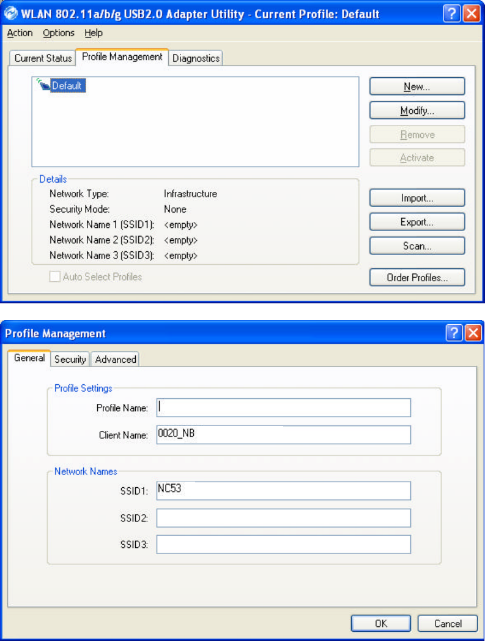The height and width of the screenshot is (641, 485).
Task: Click the disabled Remove button
Action: [x=417, y=134]
